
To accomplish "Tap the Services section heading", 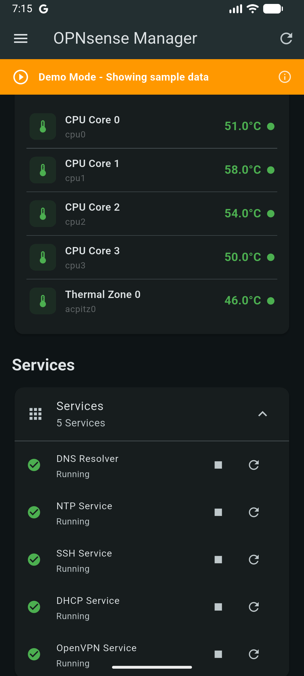I will pyautogui.click(x=43, y=365).
